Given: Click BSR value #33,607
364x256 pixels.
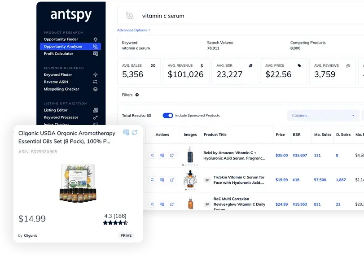Looking at the screenshot, I should click(x=300, y=156).
